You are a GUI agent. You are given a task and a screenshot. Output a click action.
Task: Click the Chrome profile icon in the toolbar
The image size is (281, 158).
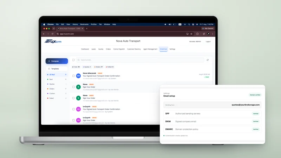208,34
